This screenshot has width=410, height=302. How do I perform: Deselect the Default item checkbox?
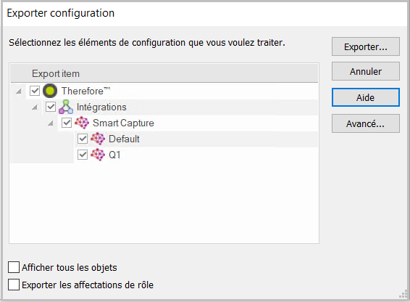[x=83, y=139]
